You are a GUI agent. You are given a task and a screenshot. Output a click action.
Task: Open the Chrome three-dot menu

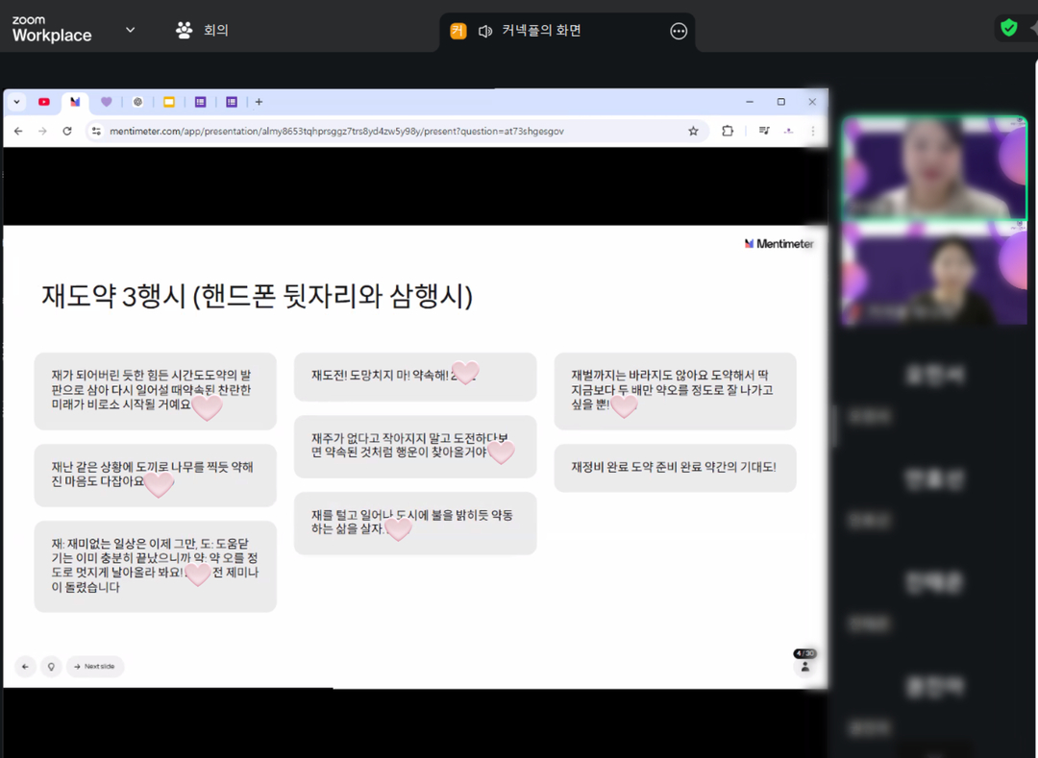[x=813, y=131]
